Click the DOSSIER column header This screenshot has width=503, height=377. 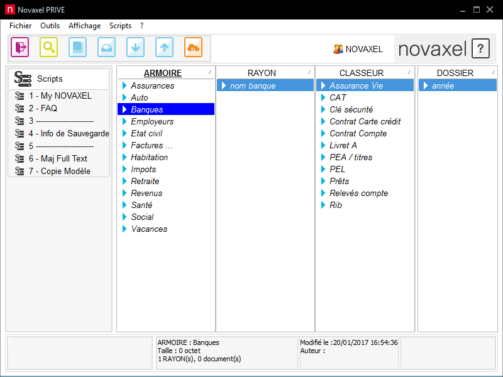[x=455, y=73]
